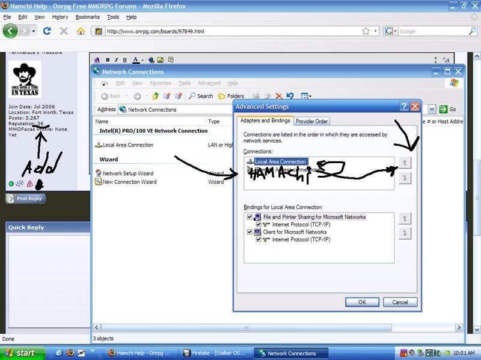Move connection up with top arrow button
The width and height of the screenshot is (481, 360).
point(405,163)
